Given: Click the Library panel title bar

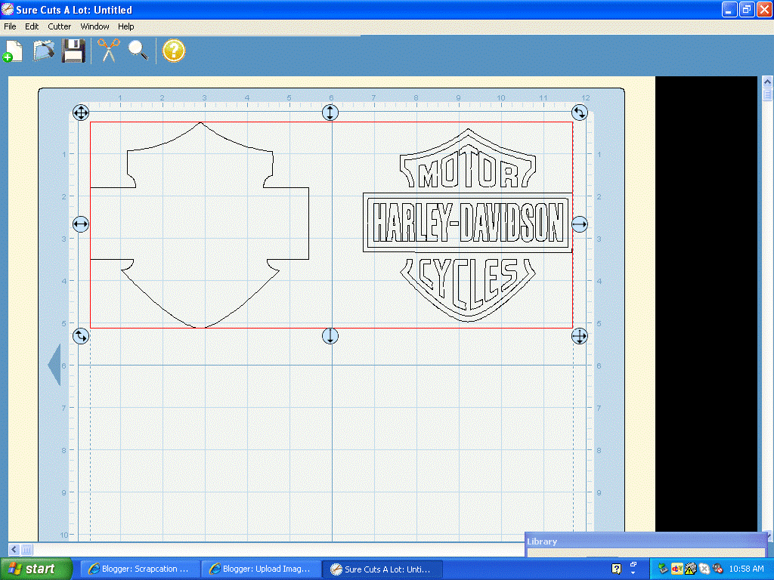Looking at the screenshot, I should tap(646, 541).
